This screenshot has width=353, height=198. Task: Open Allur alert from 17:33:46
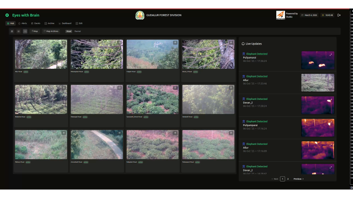click(x=287, y=82)
